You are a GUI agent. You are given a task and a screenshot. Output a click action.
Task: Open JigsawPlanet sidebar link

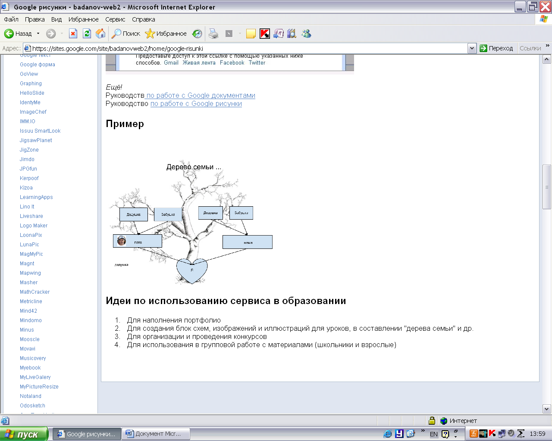tap(36, 140)
